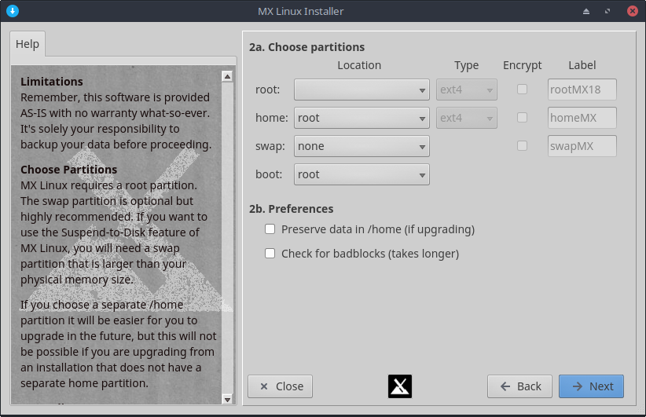
Task: Click the 'Type' column header
Action: coord(466,65)
